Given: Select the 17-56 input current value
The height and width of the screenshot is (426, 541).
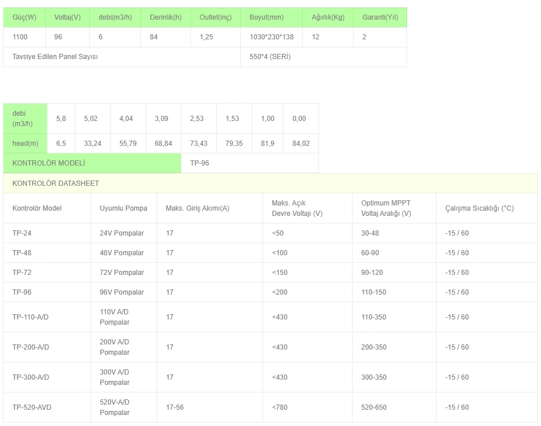Looking at the screenshot, I should click(175, 407).
